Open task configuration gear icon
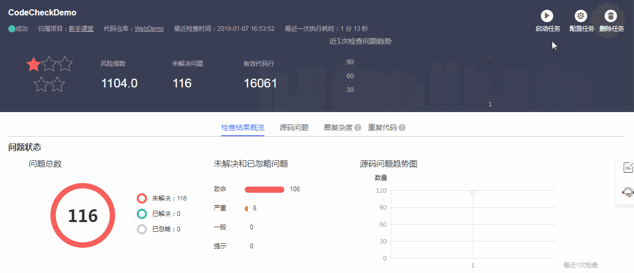 [581, 16]
